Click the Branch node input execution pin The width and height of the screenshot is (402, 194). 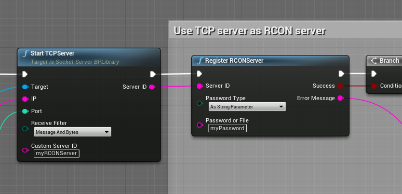pos(374,74)
